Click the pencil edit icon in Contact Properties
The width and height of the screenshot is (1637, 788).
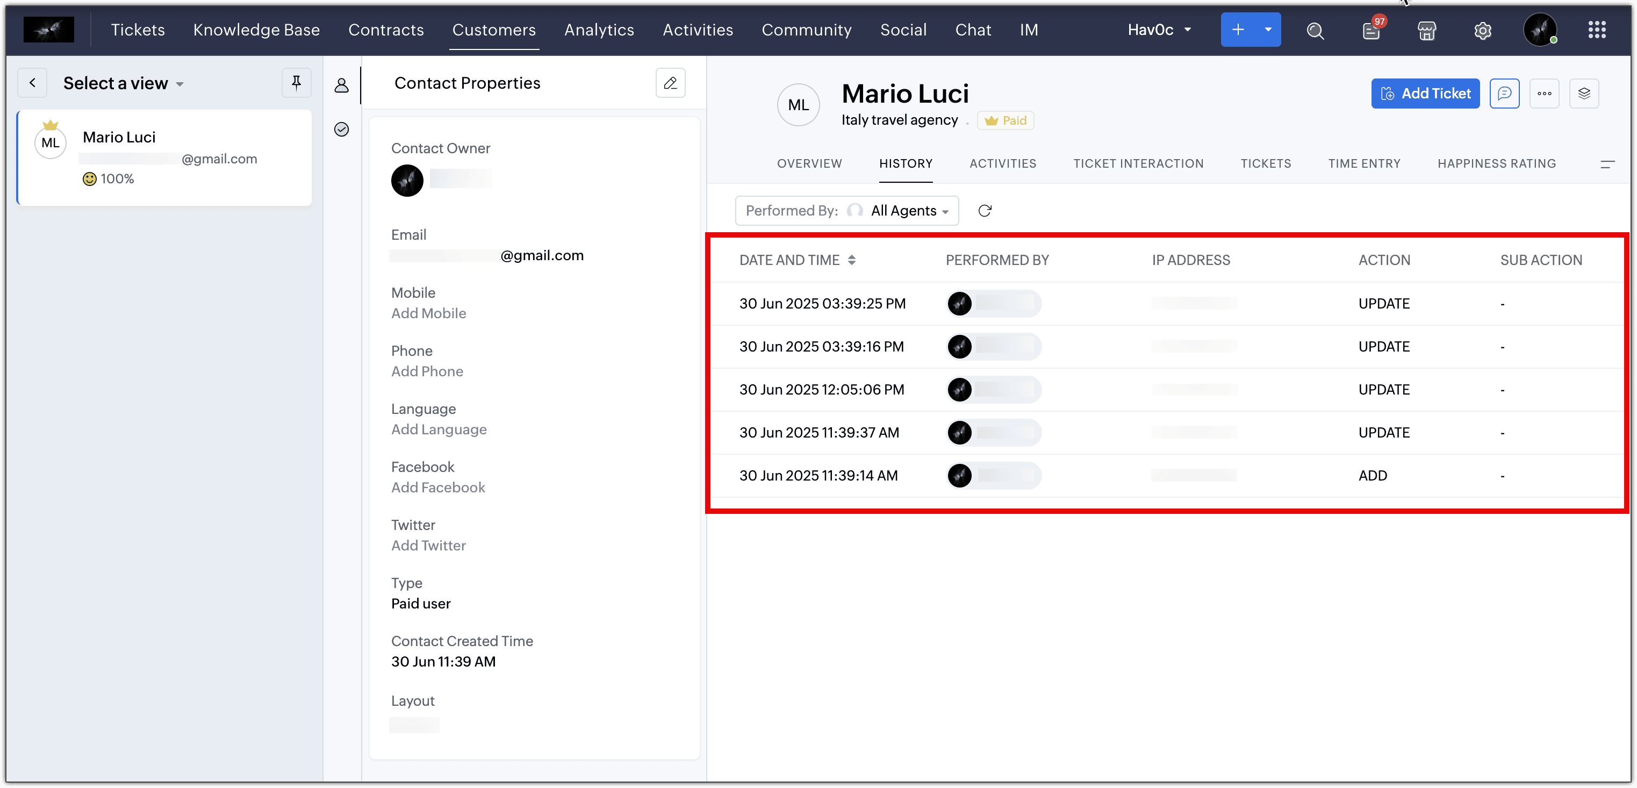pos(670,83)
